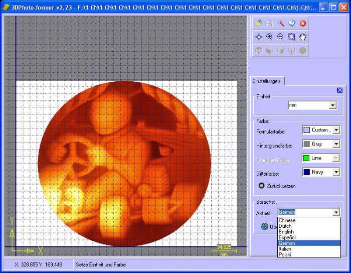Expand the Gitterfarbe Navy dropdown
351x273 pixels.
coord(336,172)
